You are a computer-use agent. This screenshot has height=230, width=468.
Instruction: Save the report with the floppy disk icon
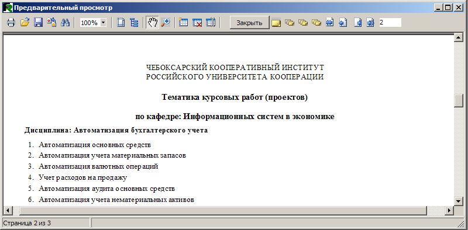38,23
